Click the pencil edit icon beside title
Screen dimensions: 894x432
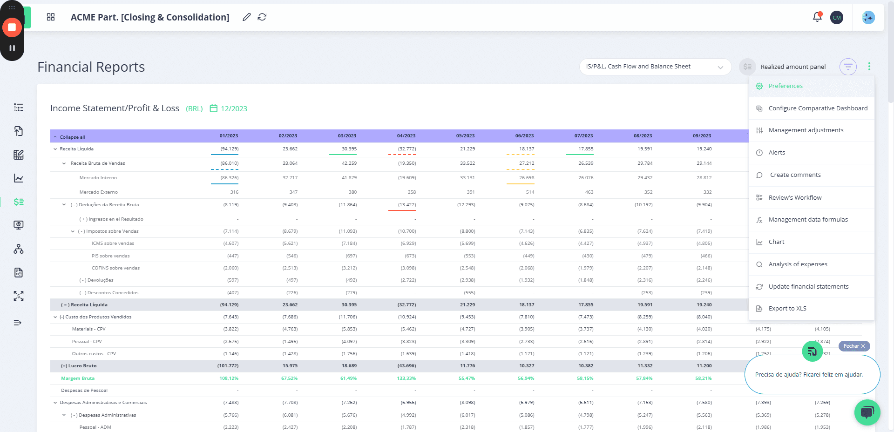(247, 17)
